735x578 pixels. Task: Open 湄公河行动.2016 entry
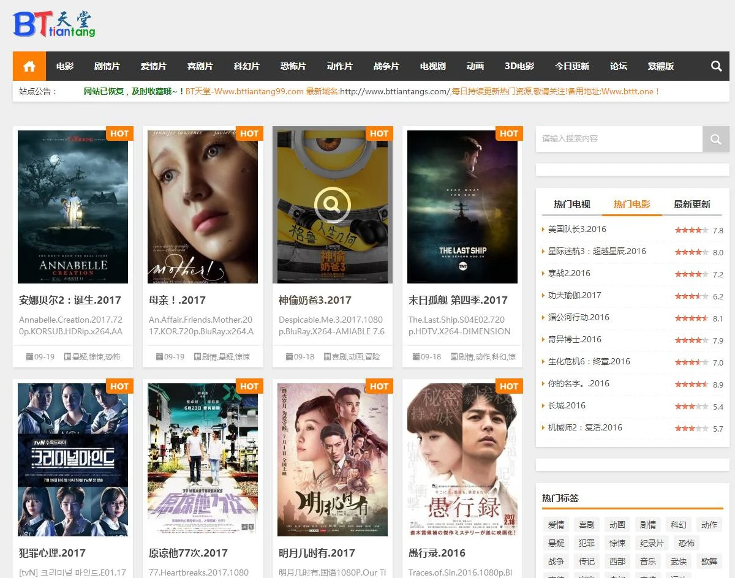click(579, 317)
